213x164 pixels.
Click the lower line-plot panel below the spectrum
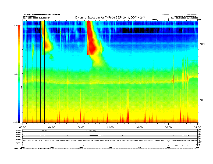coord(110,137)
